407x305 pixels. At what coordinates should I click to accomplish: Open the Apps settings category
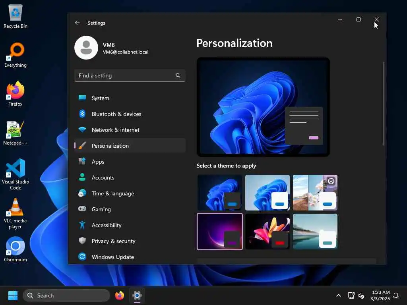click(x=130, y=162)
